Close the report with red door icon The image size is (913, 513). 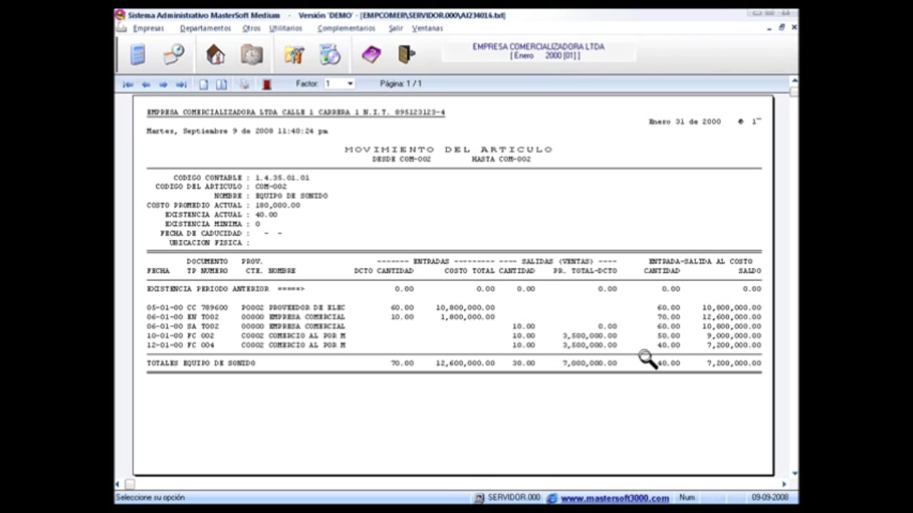(x=267, y=84)
